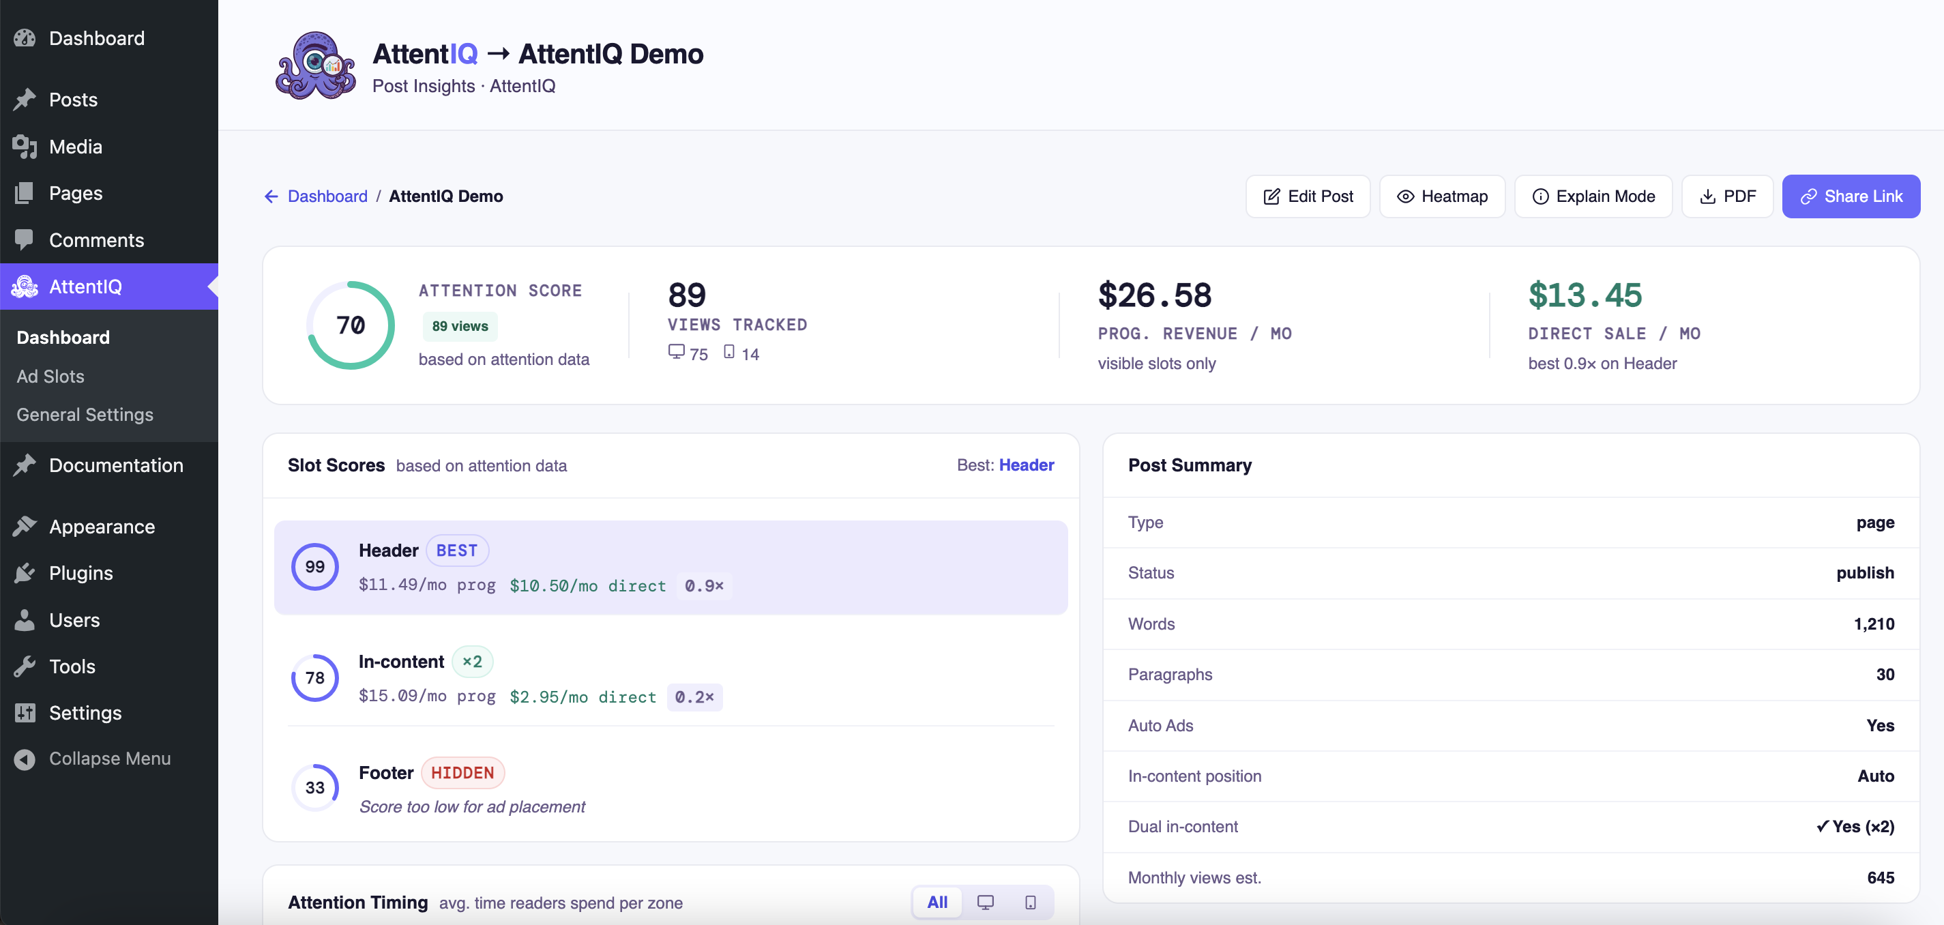Click the back arrow beside Dashboard breadcrumb
Image resolution: width=1944 pixels, height=925 pixels.
click(271, 196)
